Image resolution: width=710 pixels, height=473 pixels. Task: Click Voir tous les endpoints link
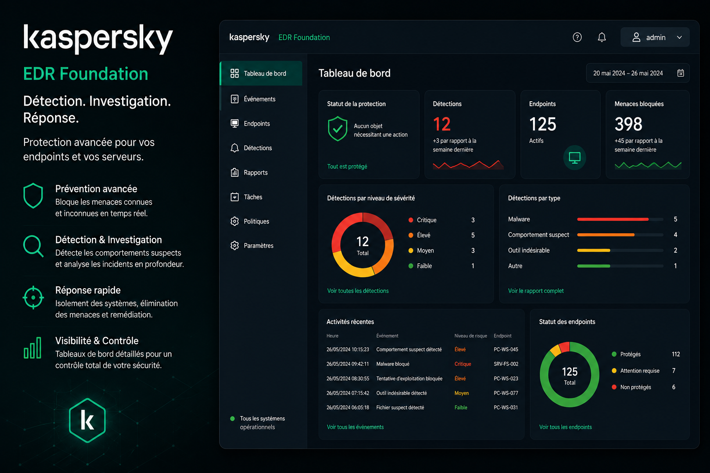(565, 427)
